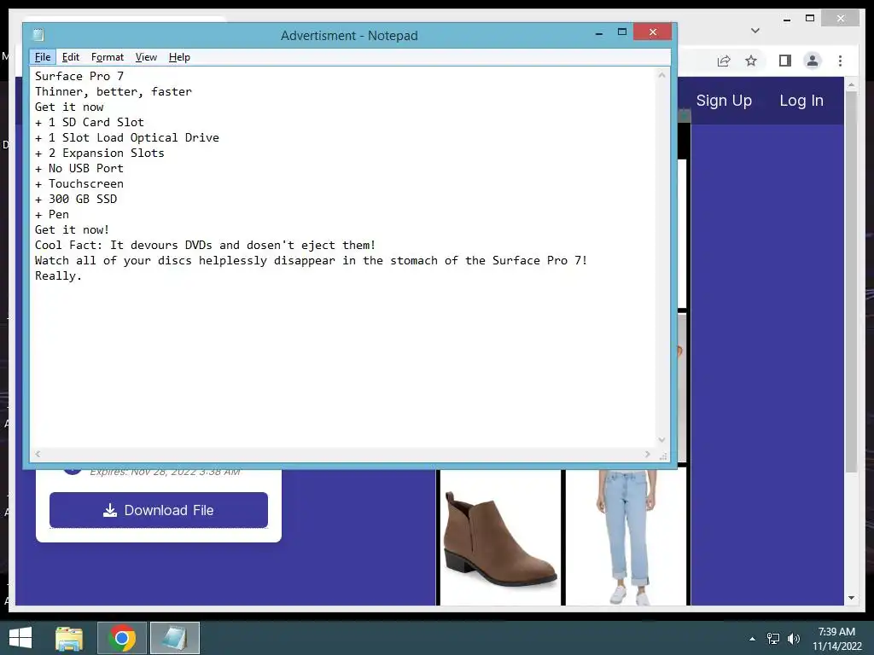
Task: Click the "Surface Pro 7" first line
Action: pyautogui.click(x=79, y=76)
